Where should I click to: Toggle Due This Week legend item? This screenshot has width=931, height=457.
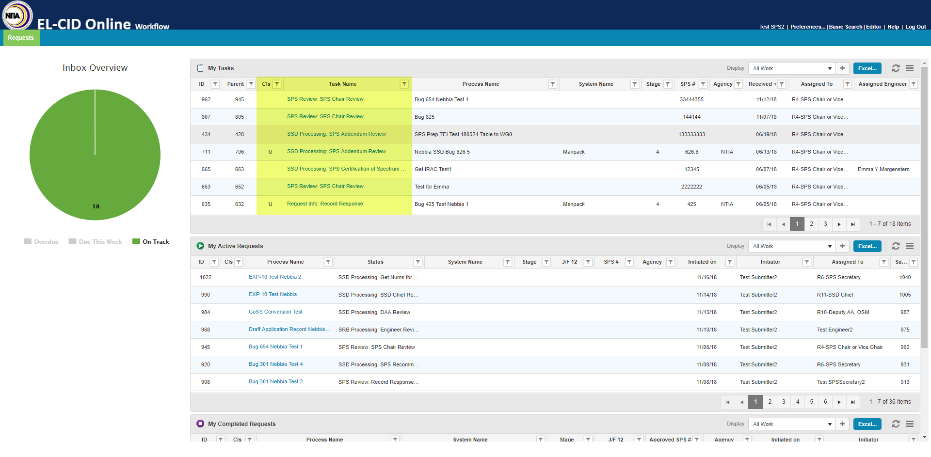click(x=95, y=242)
